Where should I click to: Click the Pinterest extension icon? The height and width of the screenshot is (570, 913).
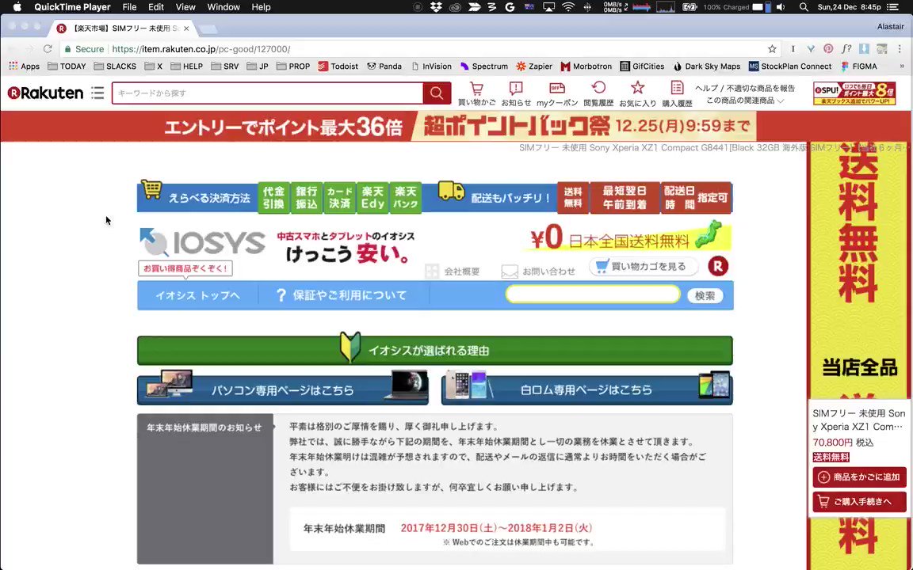pos(828,49)
